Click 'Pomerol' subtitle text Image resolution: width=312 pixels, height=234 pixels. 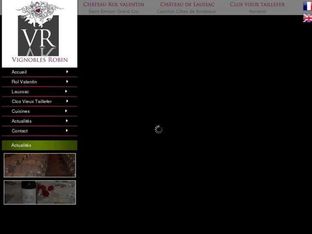pos(257,11)
